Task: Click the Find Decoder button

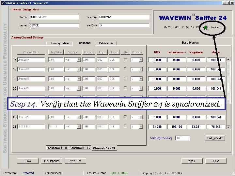Action: (215, 138)
